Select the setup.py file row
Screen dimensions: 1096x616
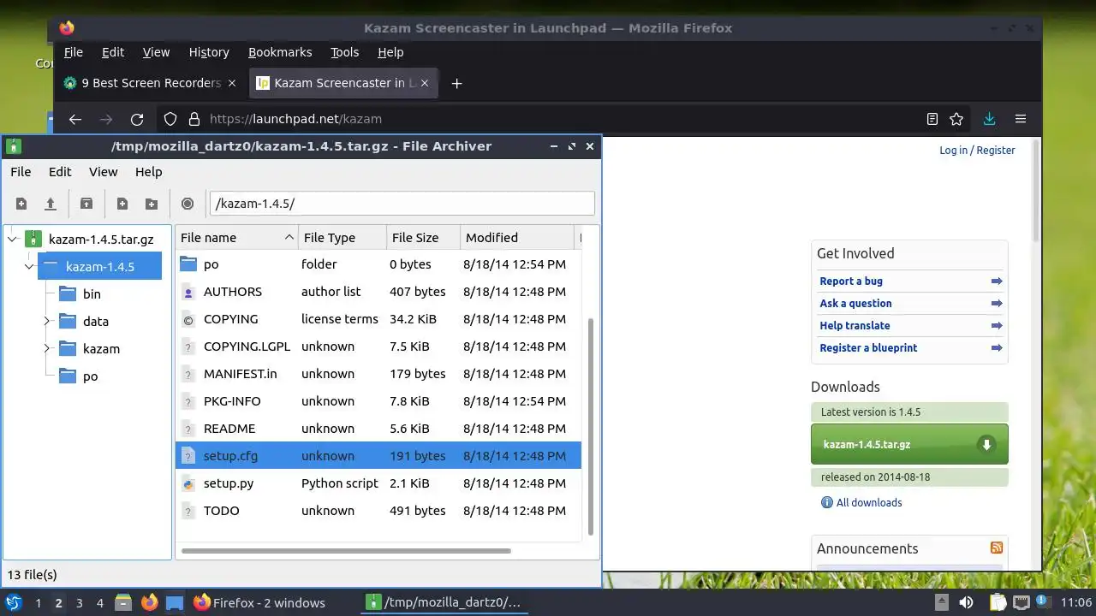coord(378,483)
